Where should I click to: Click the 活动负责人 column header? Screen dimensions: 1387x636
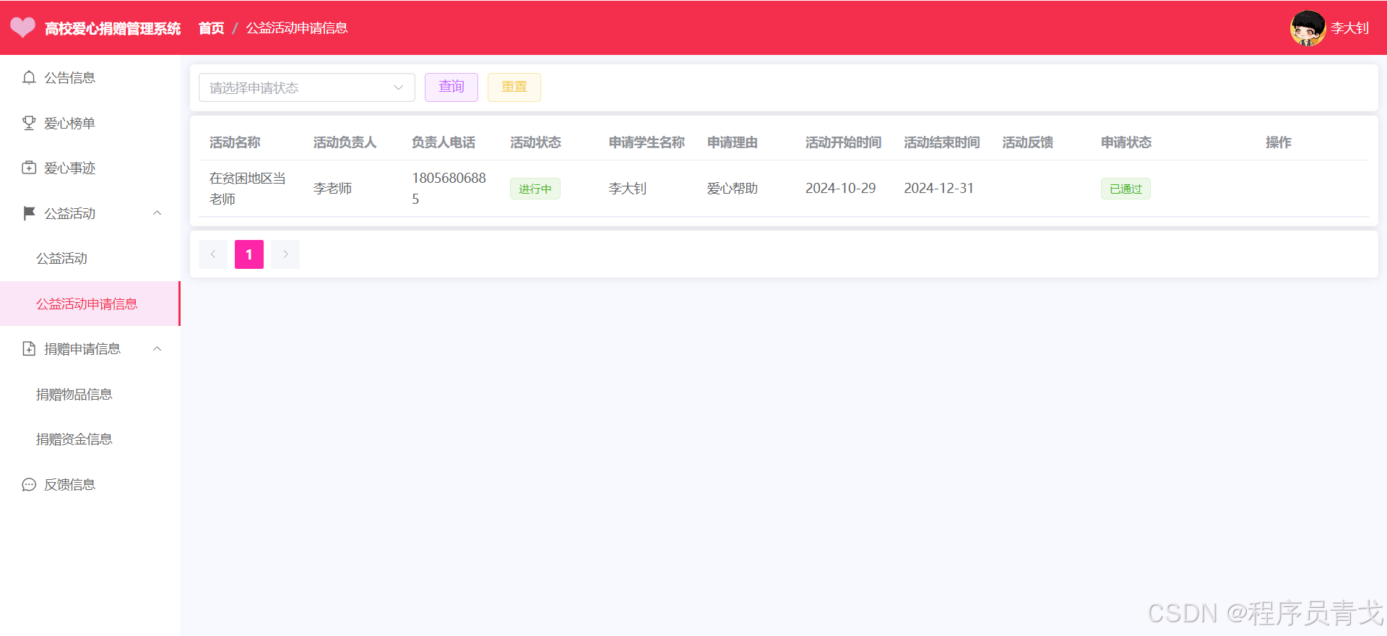tap(345, 142)
